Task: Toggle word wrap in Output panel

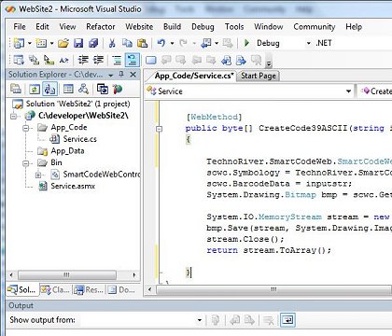Action: click(287, 320)
